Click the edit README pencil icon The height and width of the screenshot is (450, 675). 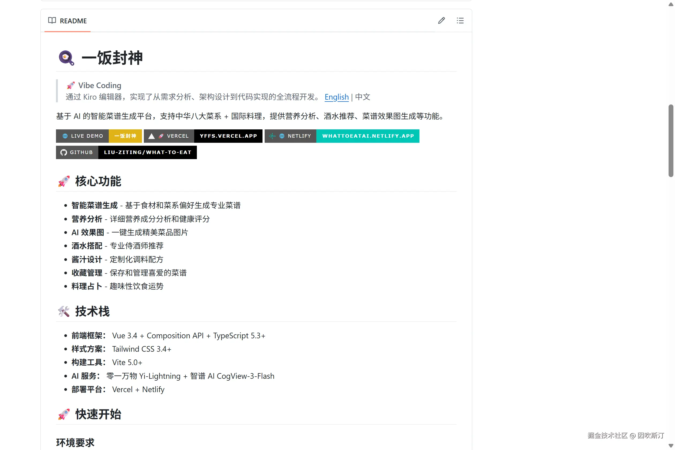click(x=441, y=21)
